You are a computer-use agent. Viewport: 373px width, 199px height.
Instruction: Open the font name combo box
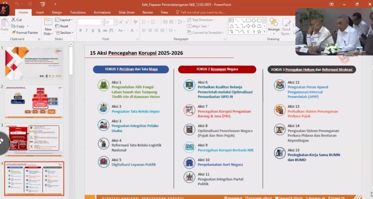[91, 22]
